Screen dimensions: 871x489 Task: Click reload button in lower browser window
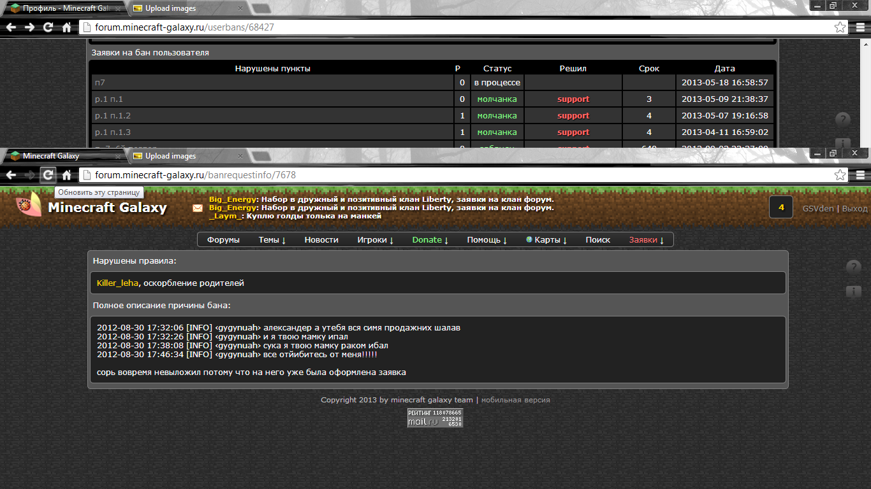point(48,174)
